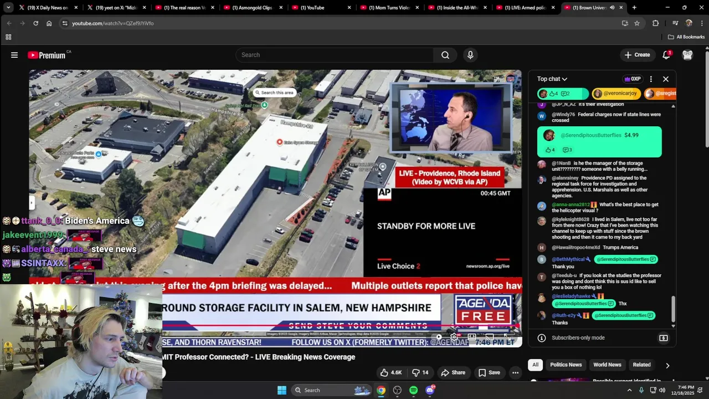
Task: Open the @veronicarjoy super chat chip
Action: coord(616,94)
